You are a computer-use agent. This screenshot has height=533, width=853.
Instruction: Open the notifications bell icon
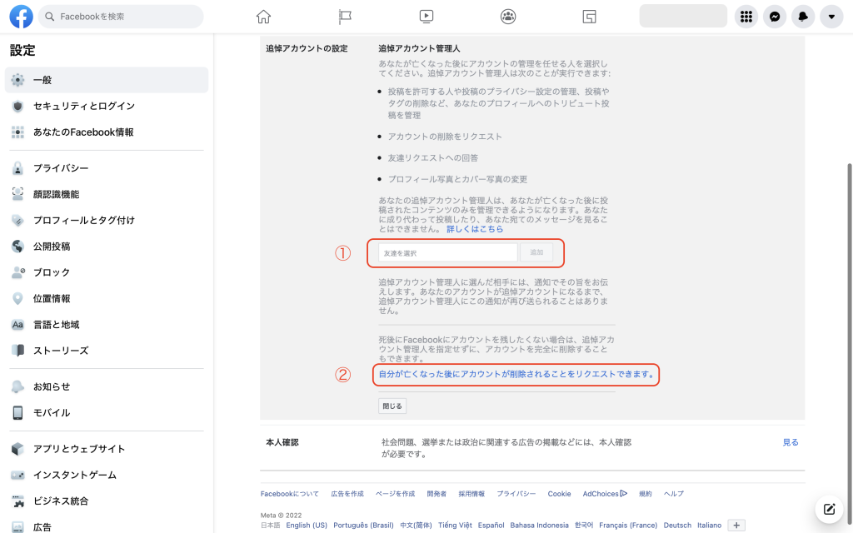tap(803, 17)
